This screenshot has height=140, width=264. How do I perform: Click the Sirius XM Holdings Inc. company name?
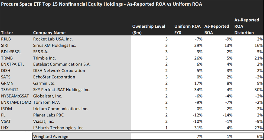tap(55, 45)
